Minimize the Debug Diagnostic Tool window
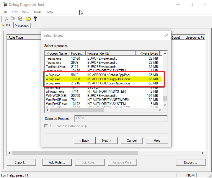 coord(178,5)
